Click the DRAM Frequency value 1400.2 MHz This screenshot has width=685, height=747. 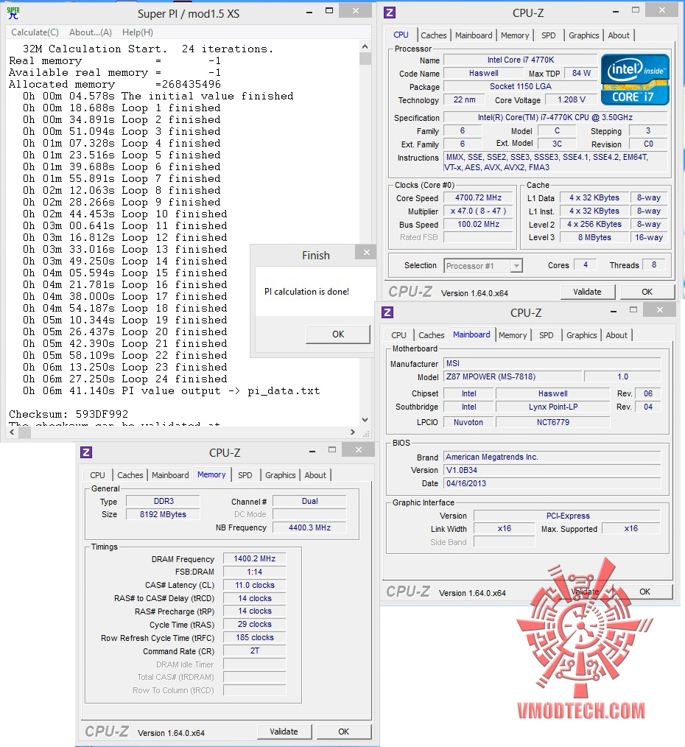tap(254, 558)
